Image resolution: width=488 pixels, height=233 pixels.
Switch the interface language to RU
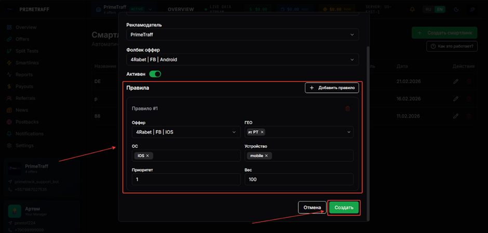(x=428, y=9)
